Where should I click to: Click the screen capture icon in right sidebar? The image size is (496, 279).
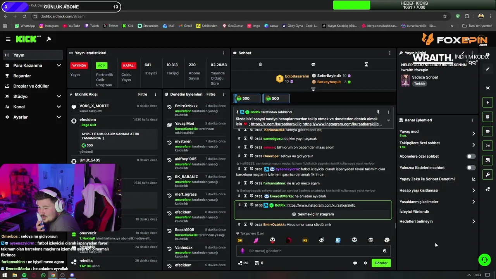point(488,88)
